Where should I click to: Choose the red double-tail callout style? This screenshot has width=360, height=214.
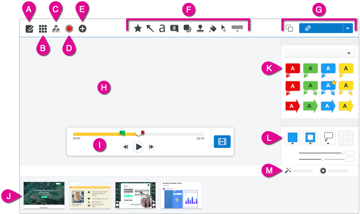point(293,88)
